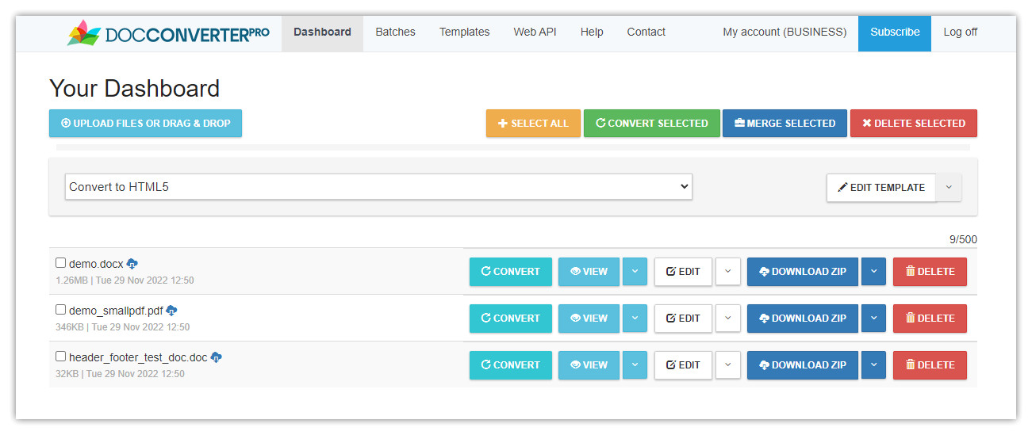Expand Edit options arrow for demo_smallpdf.pdf

click(728, 319)
